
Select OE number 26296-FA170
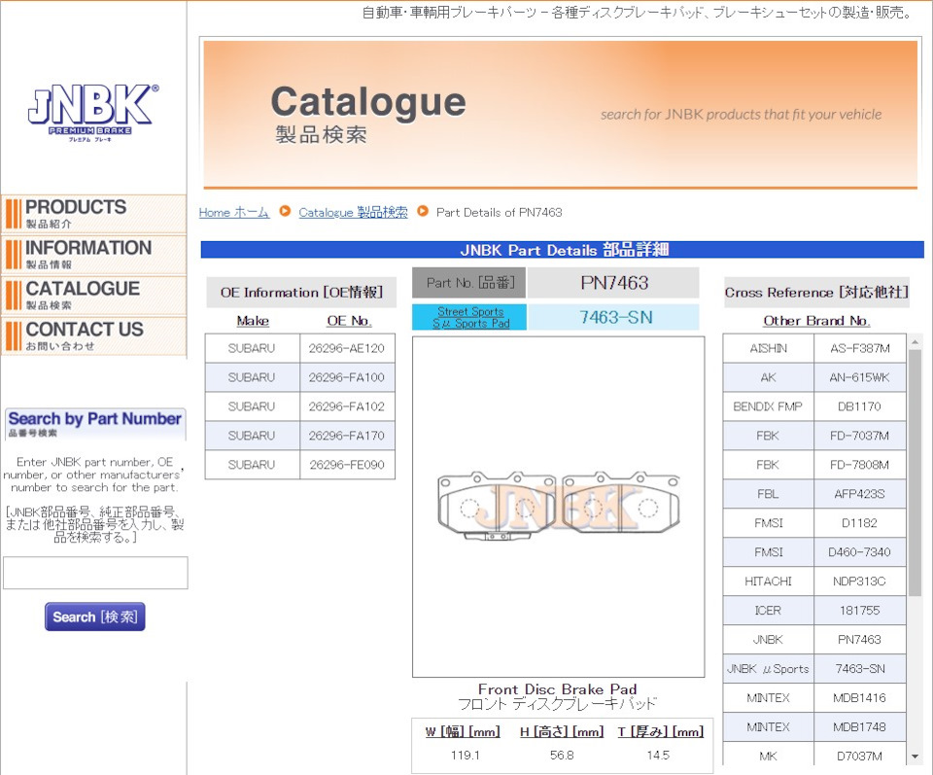pos(347,436)
